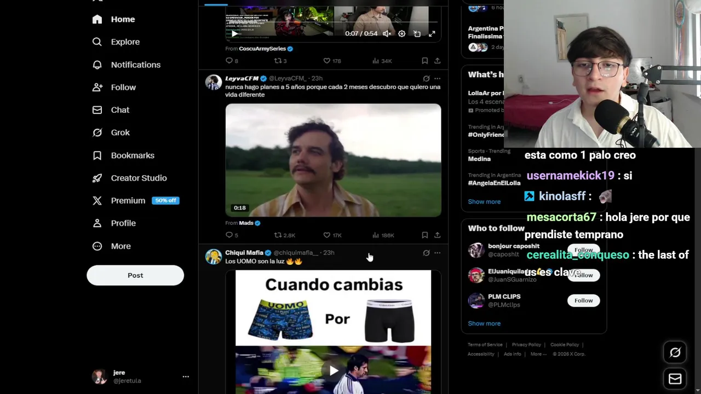This screenshot has width=701, height=394.
Task: Mute the CoscuArmySeries video volume
Action: click(387, 34)
